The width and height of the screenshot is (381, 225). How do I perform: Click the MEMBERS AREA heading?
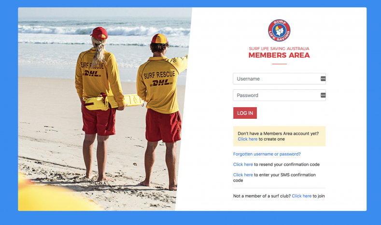[279, 55]
